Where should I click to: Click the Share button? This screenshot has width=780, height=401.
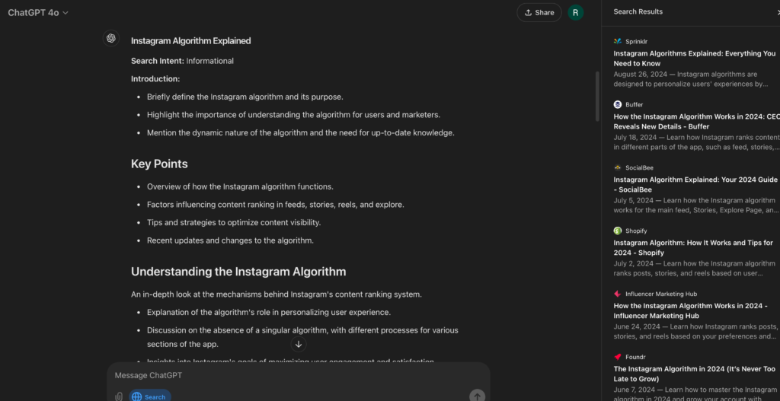539,13
